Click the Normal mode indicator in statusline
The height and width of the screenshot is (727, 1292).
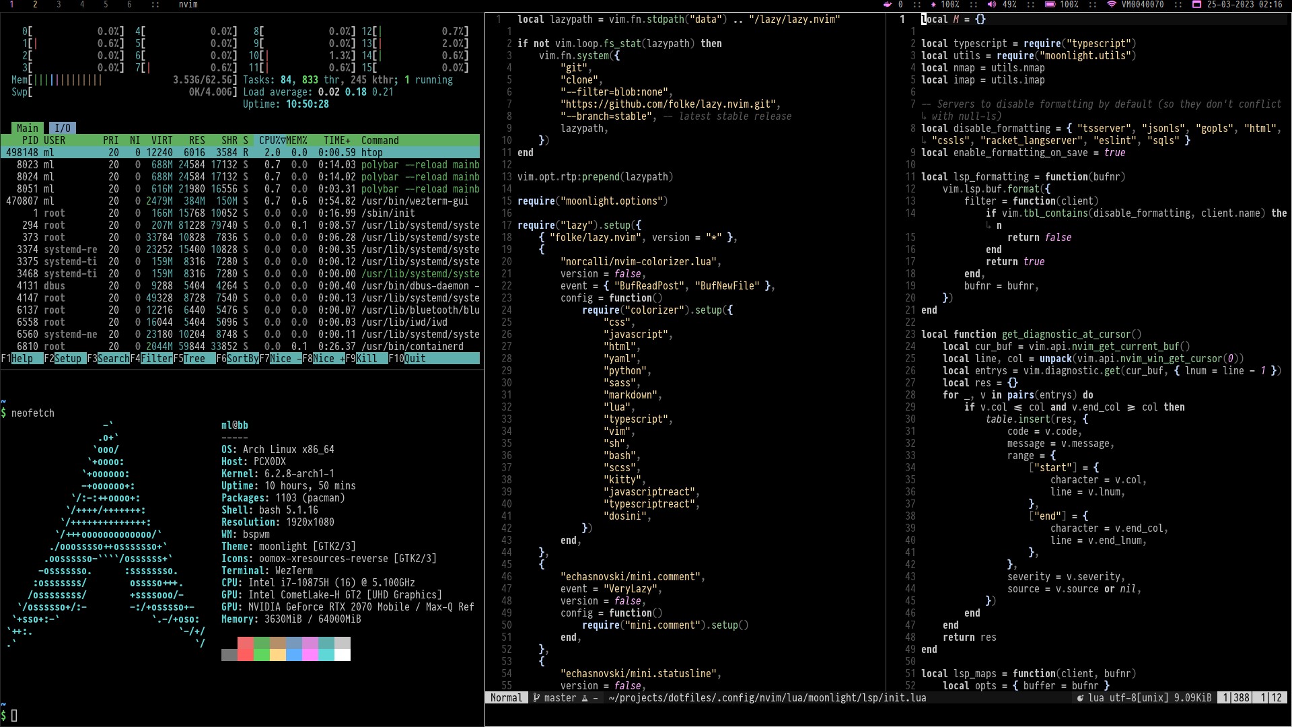click(506, 698)
